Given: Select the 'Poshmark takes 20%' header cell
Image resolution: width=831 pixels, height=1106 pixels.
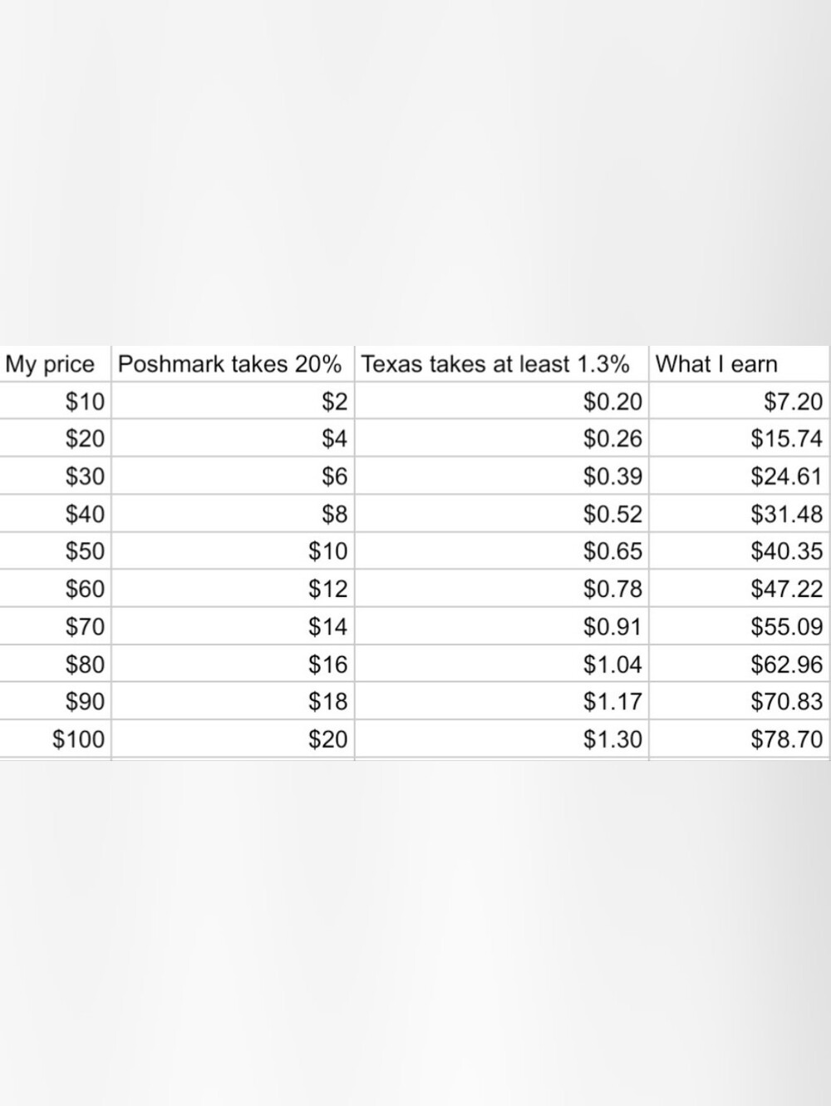Looking at the screenshot, I should pyautogui.click(x=232, y=364).
